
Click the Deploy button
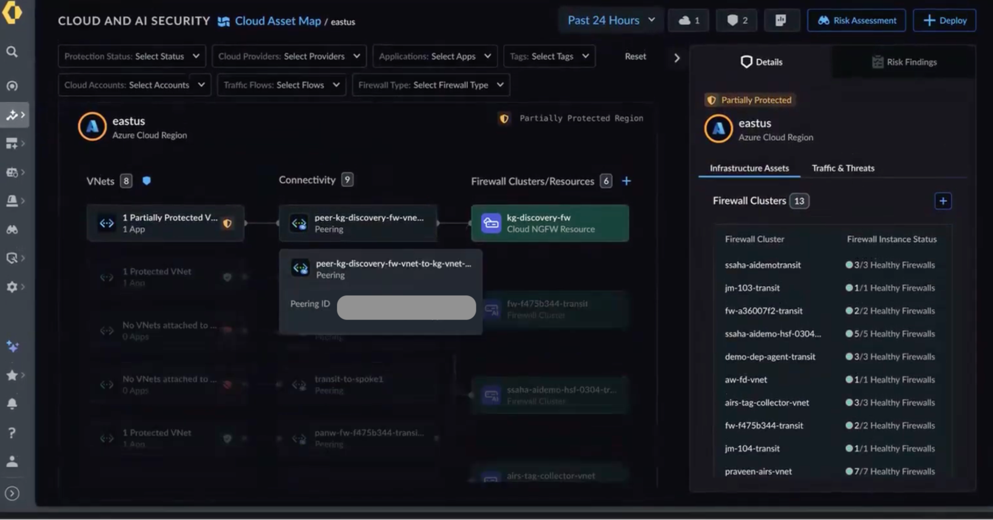[x=944, y=20]
